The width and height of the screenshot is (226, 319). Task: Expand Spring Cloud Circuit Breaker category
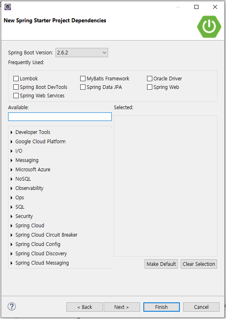pyautogui.click(x=12, y=235)
